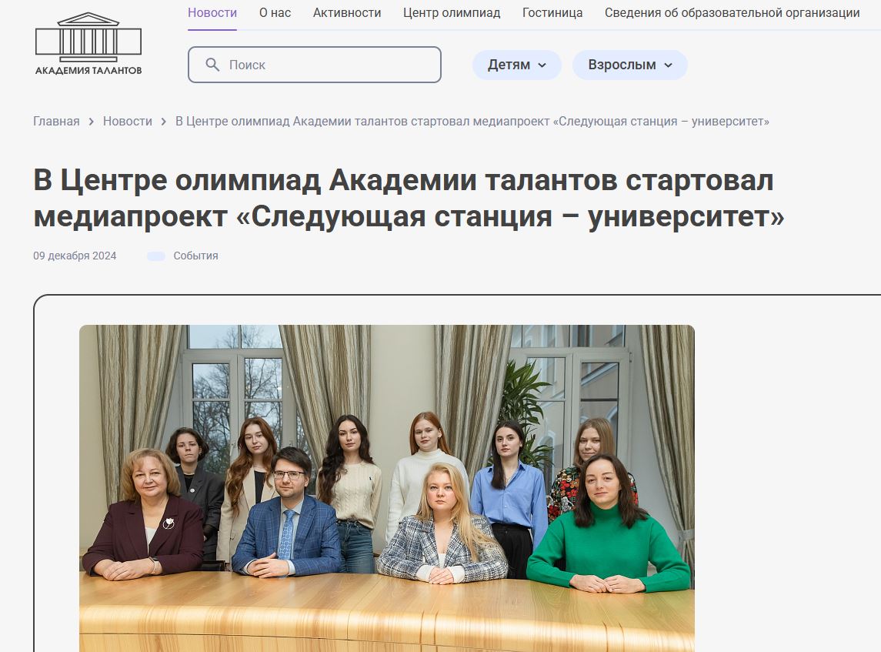Open Сведения об образовательной организации
This screenshot has height=652, width=881.
point(732,13)
